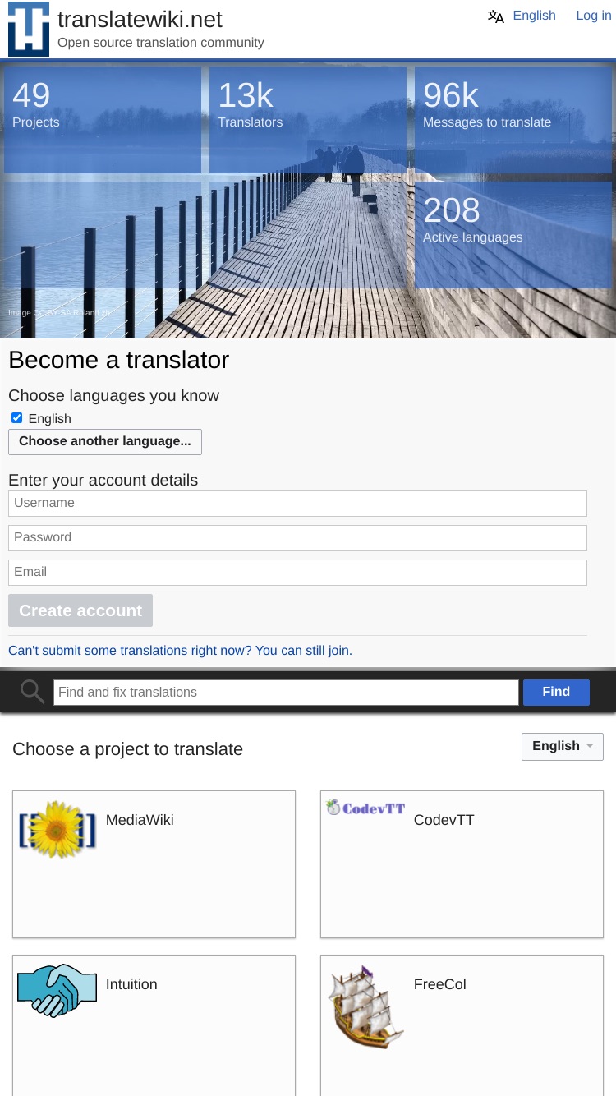Open the Log in link
Screen dimensions: 616x1096
pos(593,16)
